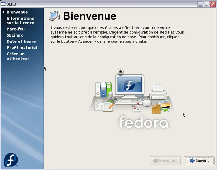Viewport: 217px width, 170px height.
Task: Click the Fedora logo in sidebar corner
Action: click(11, 160)
